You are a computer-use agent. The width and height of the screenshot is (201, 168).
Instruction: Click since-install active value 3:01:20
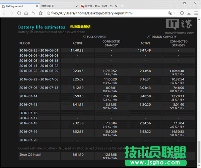(78, 155)
